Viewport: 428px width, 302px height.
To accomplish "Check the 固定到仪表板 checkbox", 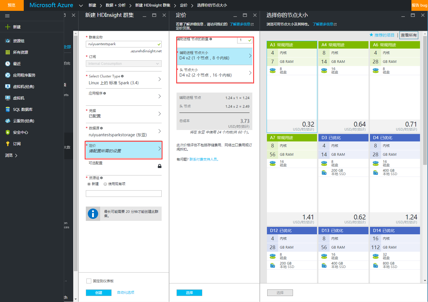I will pos(89,281).
